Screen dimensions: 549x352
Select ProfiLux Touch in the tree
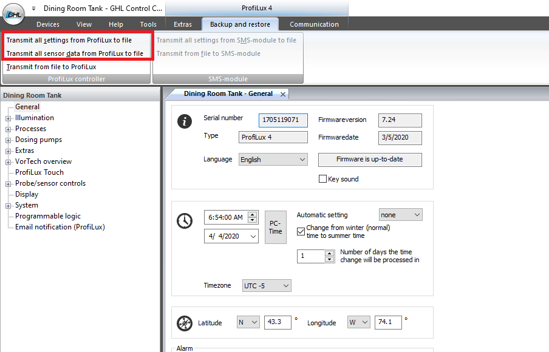39,172
